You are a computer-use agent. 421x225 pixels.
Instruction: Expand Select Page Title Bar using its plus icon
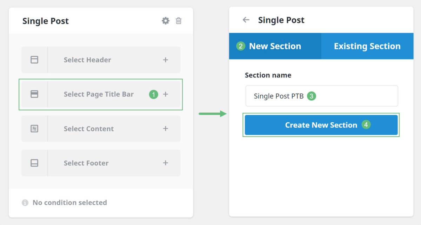[165, 94]
